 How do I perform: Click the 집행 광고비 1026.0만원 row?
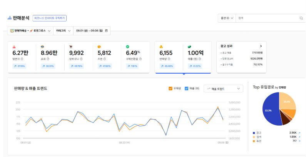click(241, 59)
